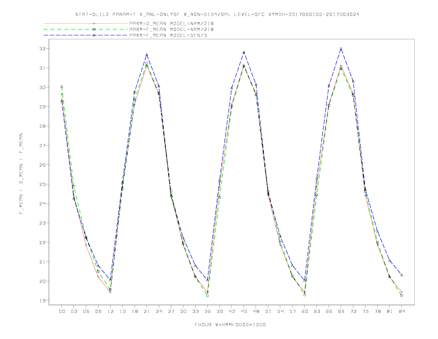The image size is (438, 339).
Task: Click x-axis forecast hour 33
Action: coord(195,311)
